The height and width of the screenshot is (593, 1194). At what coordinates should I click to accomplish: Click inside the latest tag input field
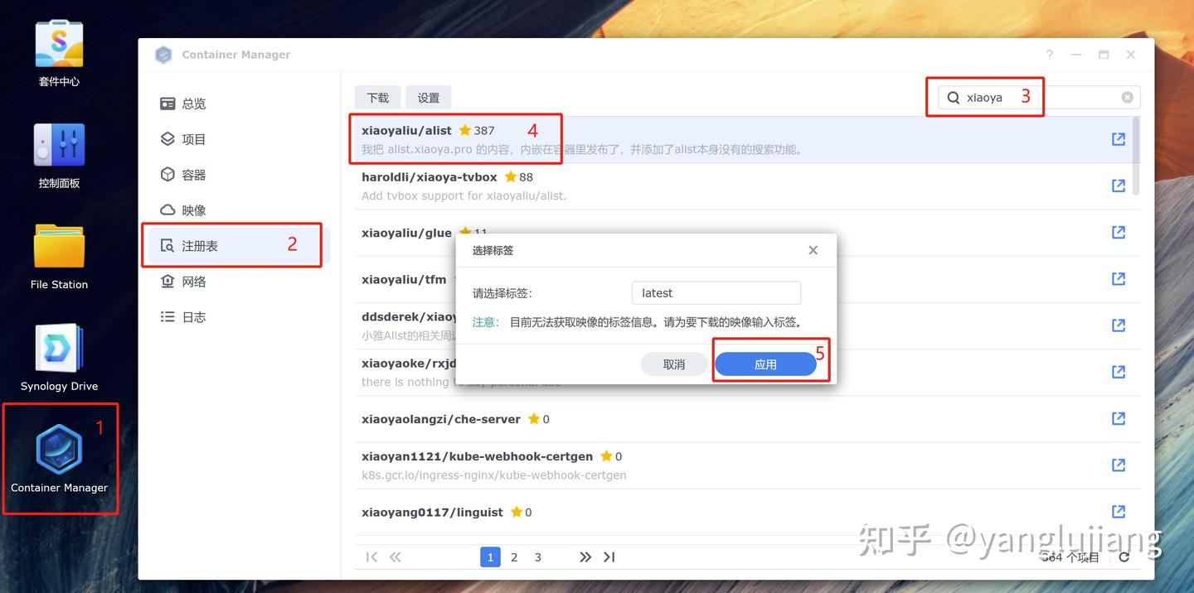point(716,292)
